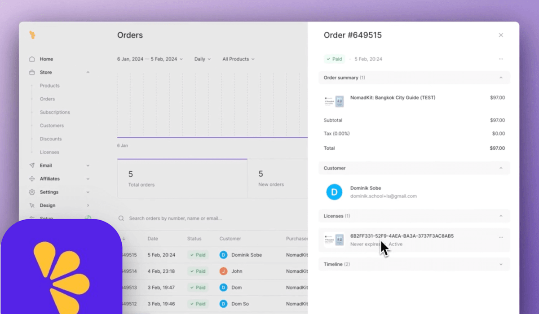
Task: Click the Home icon in sidebar
Action: pos(32,59)
